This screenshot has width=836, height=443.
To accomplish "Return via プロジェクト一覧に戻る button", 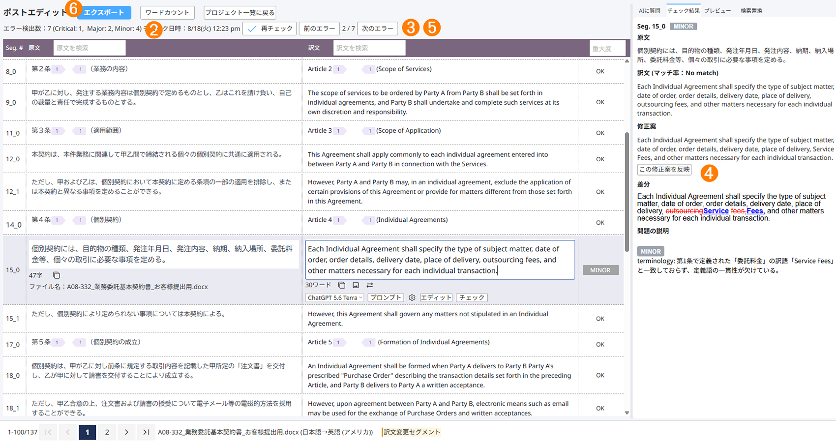I will tap(239, 12).
